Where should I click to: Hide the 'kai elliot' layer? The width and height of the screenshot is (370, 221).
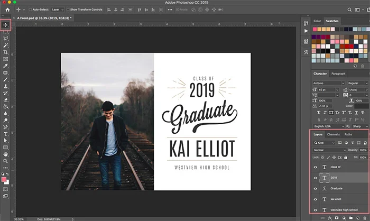[x=316, y=199]
